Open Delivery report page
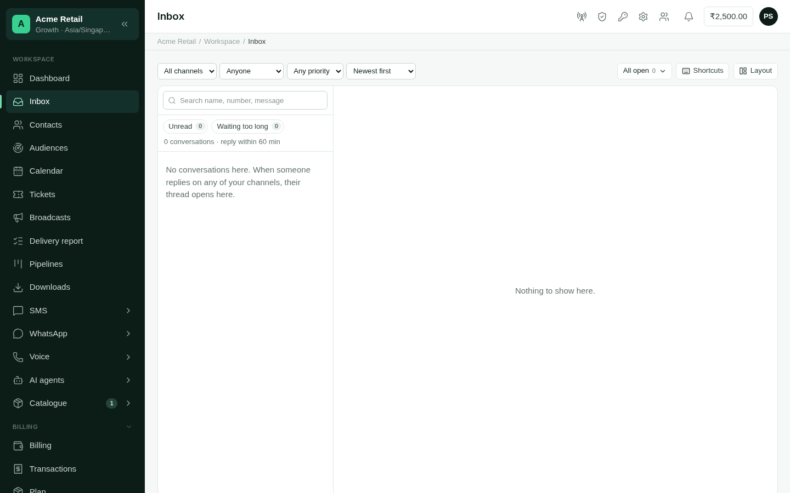Image resolution: width=790 pixels, height=493 pixels. coord(72,241)
